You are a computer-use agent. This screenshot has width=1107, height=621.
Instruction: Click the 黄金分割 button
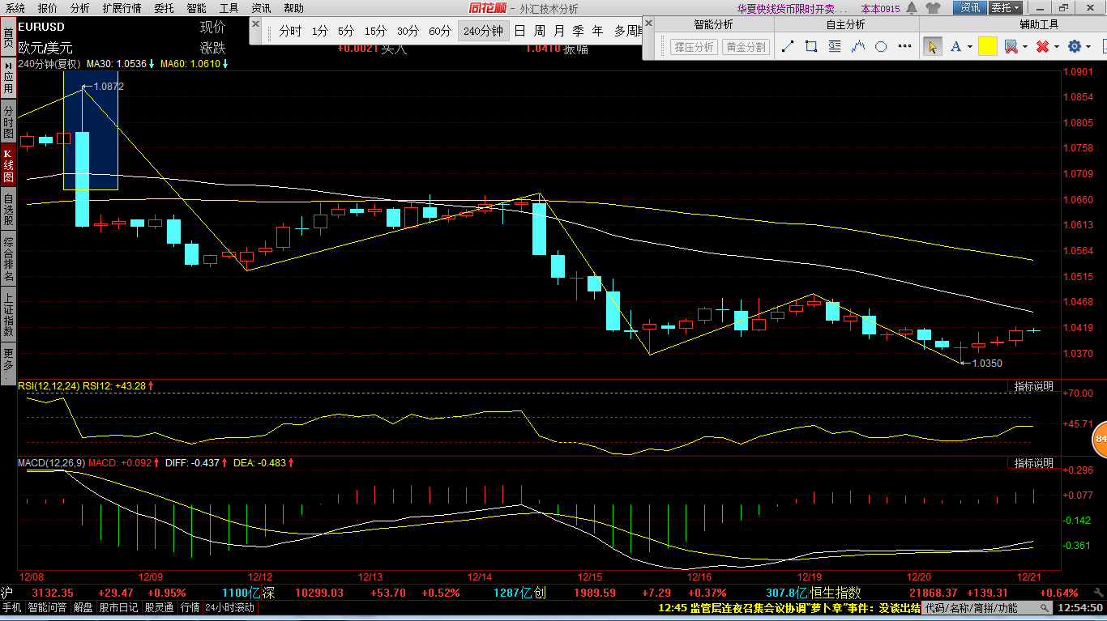pos(746,47)
